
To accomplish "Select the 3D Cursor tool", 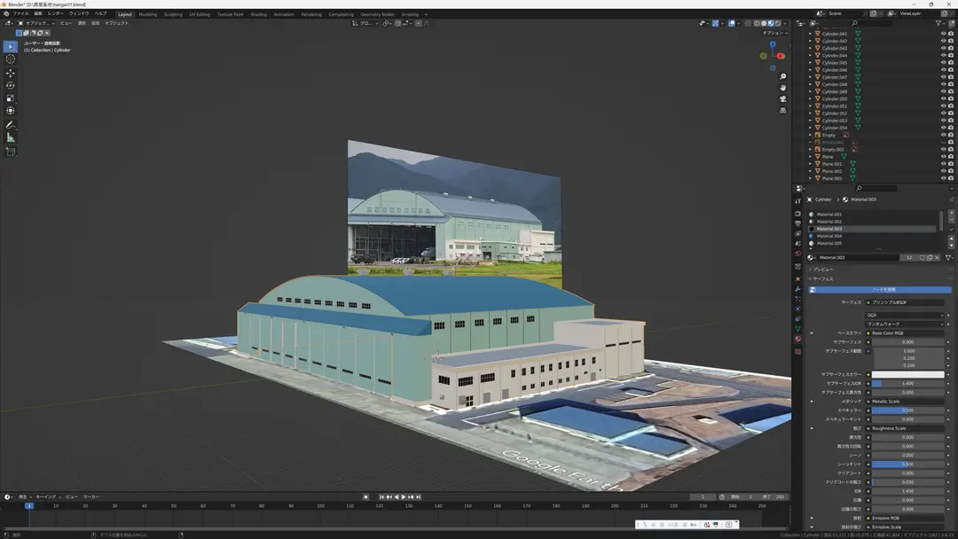I will (x=11, y=59).
